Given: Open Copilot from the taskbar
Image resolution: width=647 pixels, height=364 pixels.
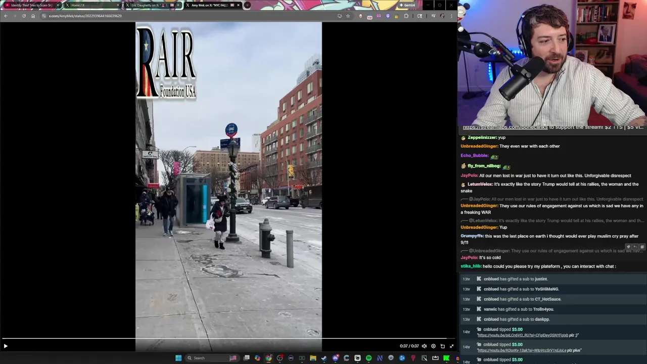Looking at the screenshot, I should coord(257,358).
